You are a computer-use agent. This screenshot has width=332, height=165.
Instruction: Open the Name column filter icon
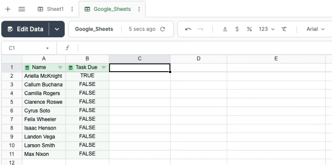coord(60,67)
